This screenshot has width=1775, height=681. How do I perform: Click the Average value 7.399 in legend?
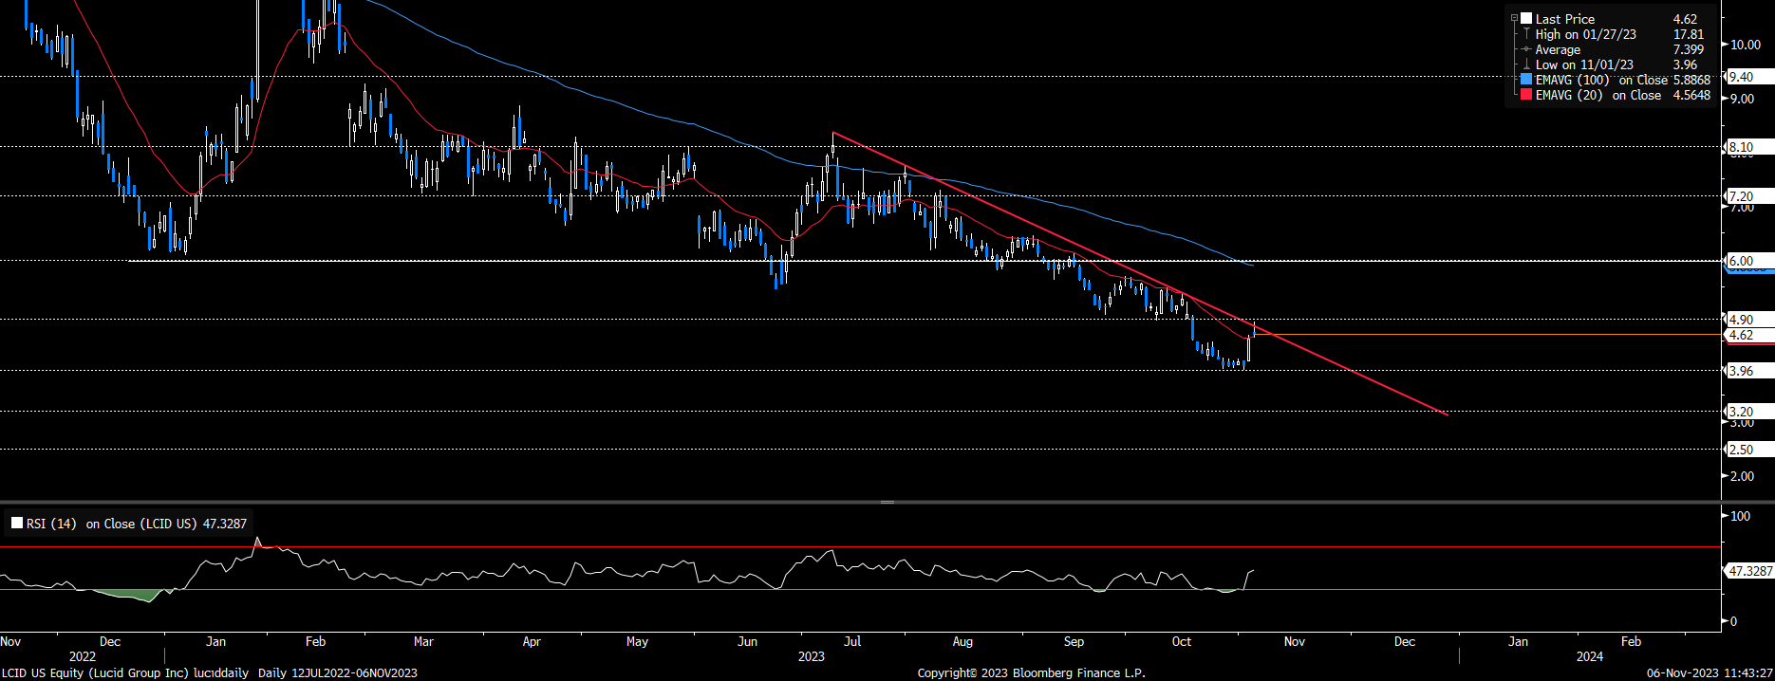click(1688, 49)
